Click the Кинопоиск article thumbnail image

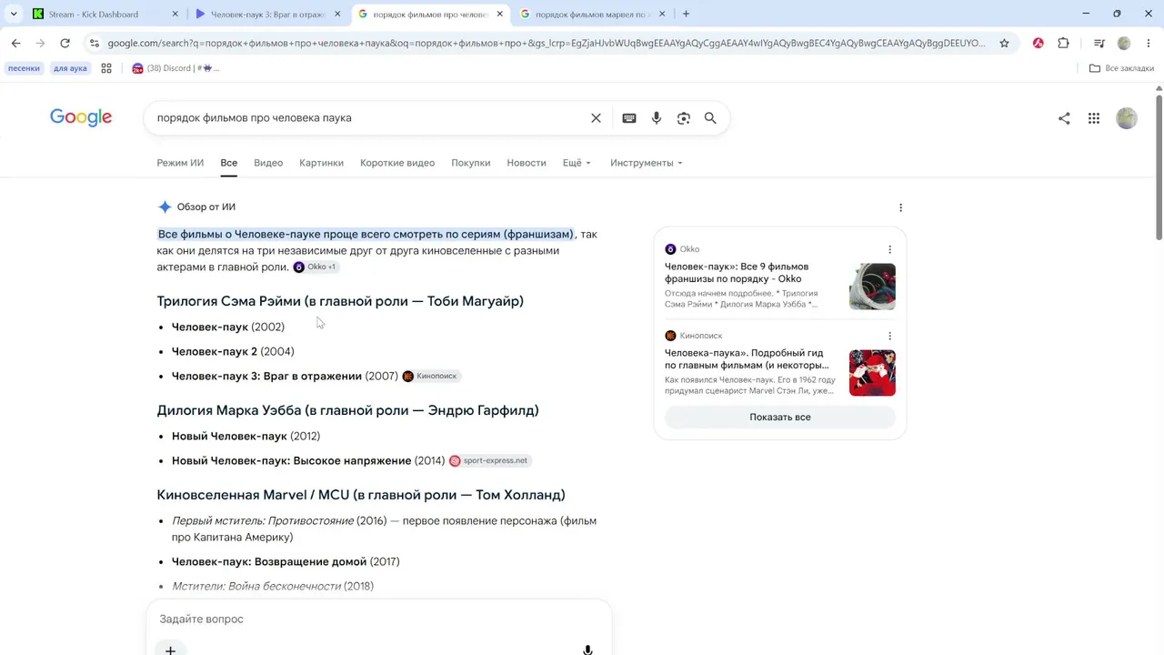pos(872,372)
